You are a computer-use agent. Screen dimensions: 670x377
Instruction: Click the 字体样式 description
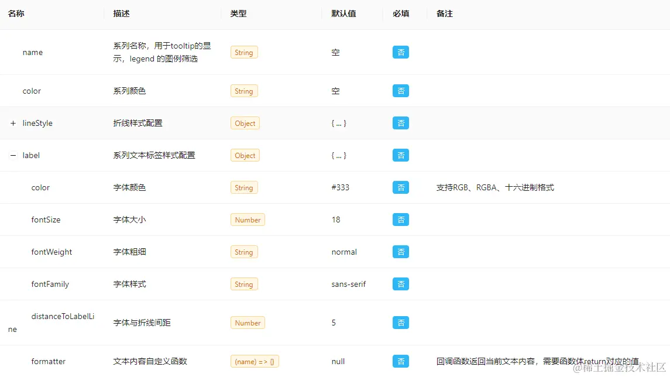[x=129, y=285]
